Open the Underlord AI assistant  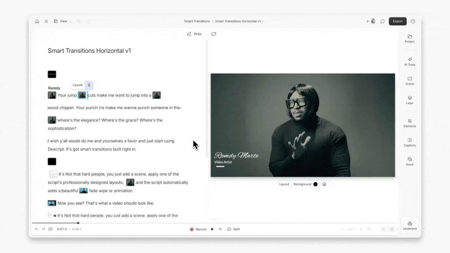tap(410, 225)
